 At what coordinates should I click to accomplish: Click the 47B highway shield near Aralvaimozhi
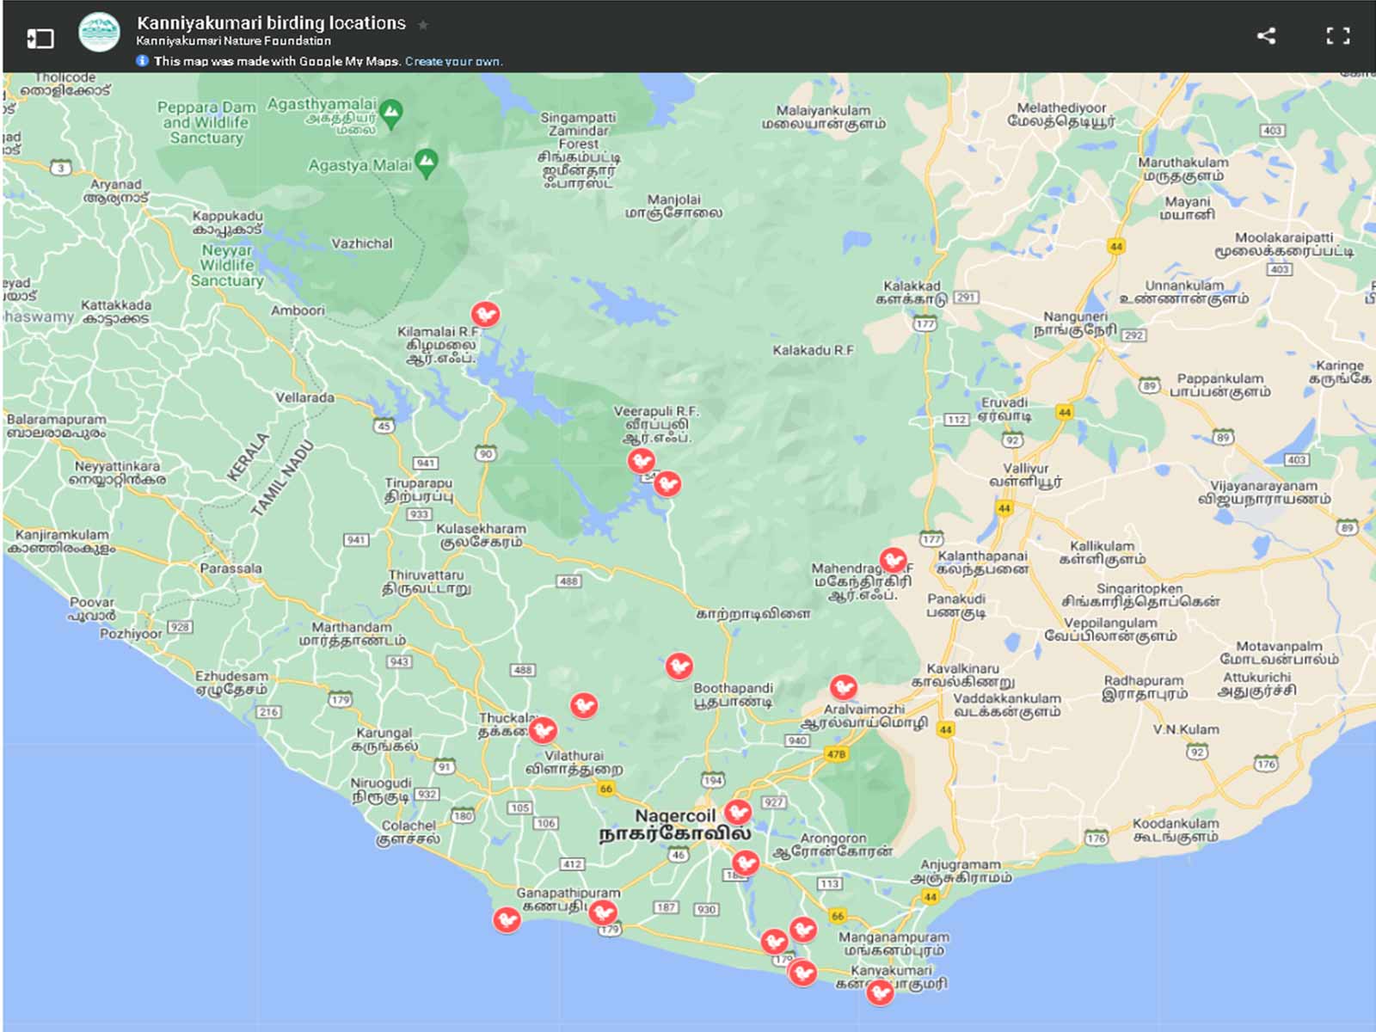point(836,754)
